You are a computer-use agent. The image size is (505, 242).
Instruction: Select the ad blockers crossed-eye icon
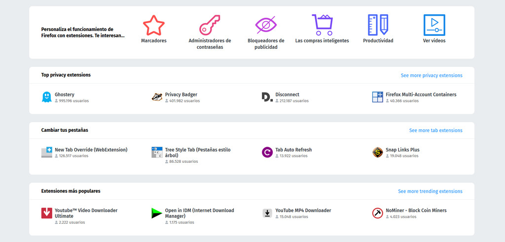266,25
